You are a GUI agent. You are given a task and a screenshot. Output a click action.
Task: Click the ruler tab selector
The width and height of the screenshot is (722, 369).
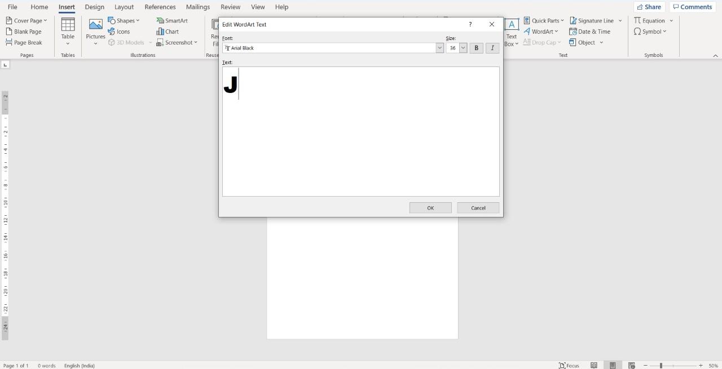pos(5,65)
